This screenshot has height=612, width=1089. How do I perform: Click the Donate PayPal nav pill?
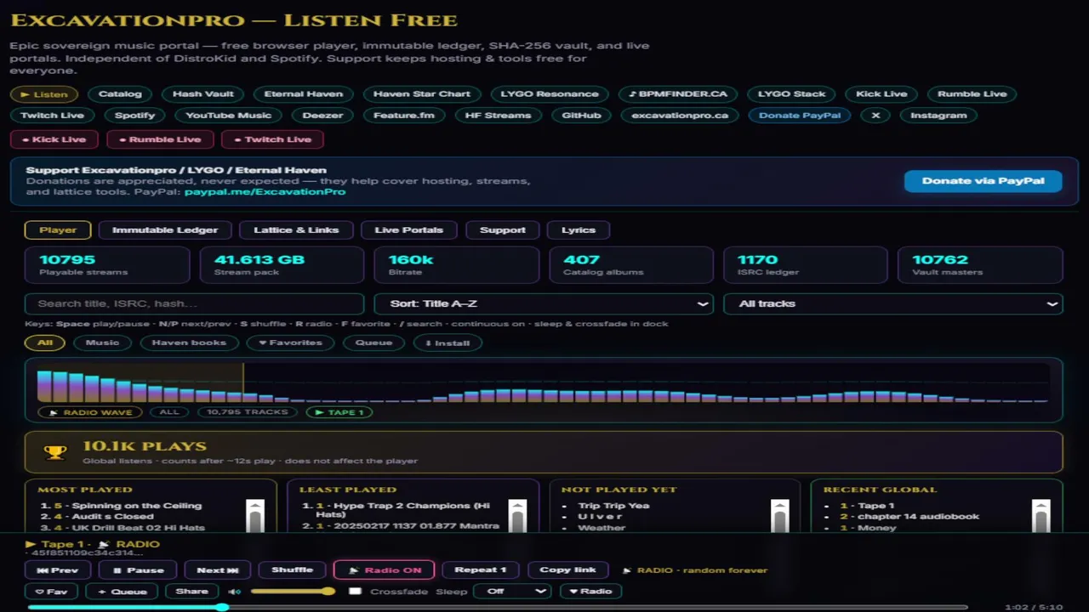click(x=799, y=116)
